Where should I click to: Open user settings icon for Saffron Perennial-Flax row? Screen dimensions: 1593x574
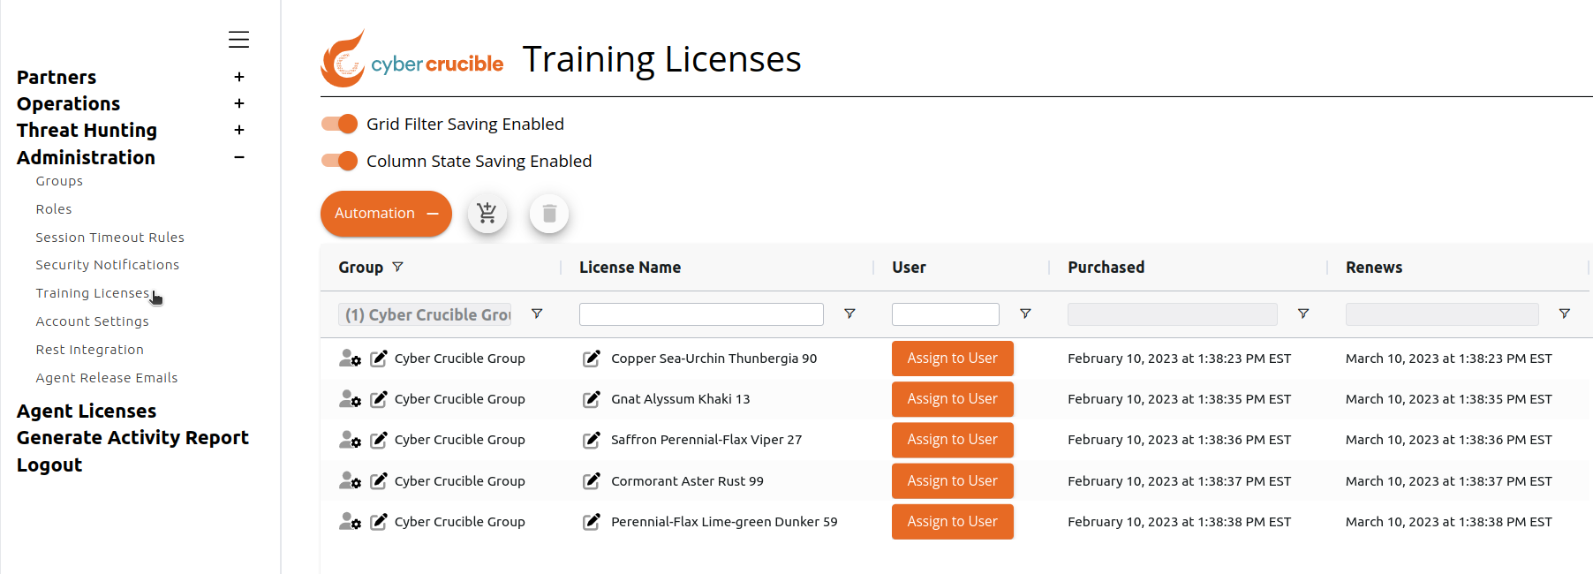point(351,440)
